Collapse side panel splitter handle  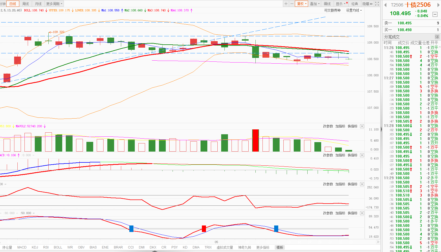click(381, 129)
